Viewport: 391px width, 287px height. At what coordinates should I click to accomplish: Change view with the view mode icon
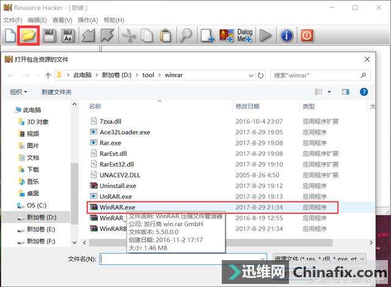coord(319,92)
